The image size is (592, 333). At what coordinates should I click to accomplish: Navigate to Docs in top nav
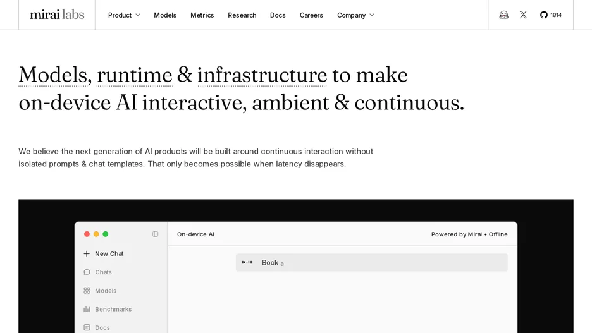point(278,15)
